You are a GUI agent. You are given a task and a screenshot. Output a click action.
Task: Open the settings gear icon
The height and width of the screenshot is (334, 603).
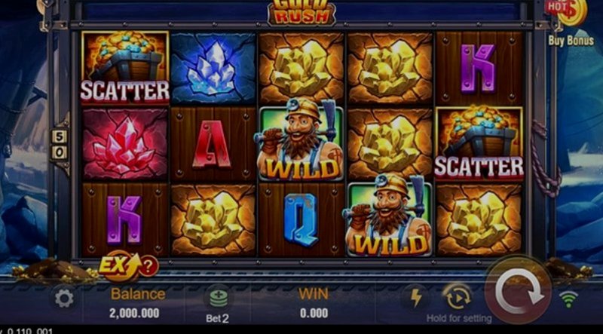64,299
